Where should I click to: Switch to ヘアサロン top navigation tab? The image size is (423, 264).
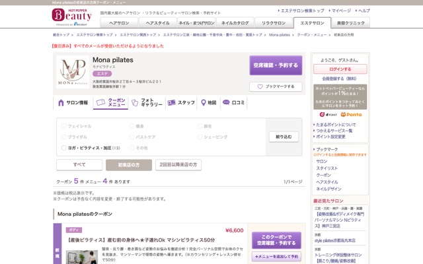pyautogui.click(x=119, y=23)
